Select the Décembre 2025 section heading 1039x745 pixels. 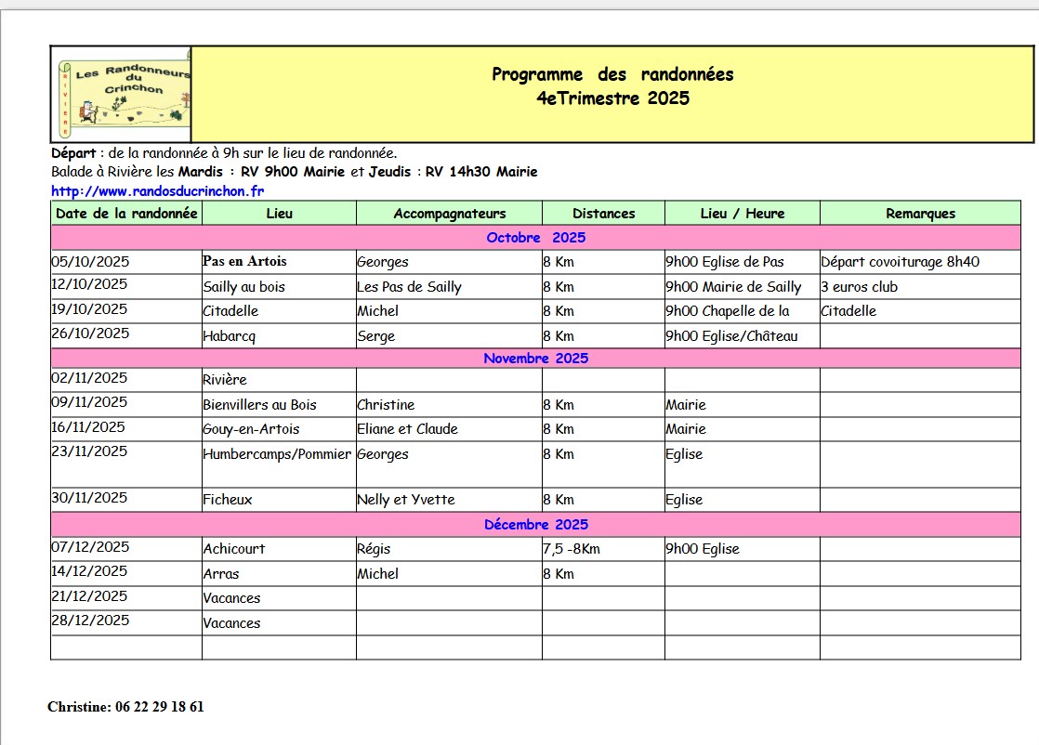coord(535,525)
